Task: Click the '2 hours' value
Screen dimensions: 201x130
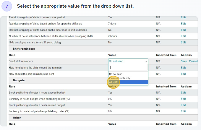Action: 112,36
